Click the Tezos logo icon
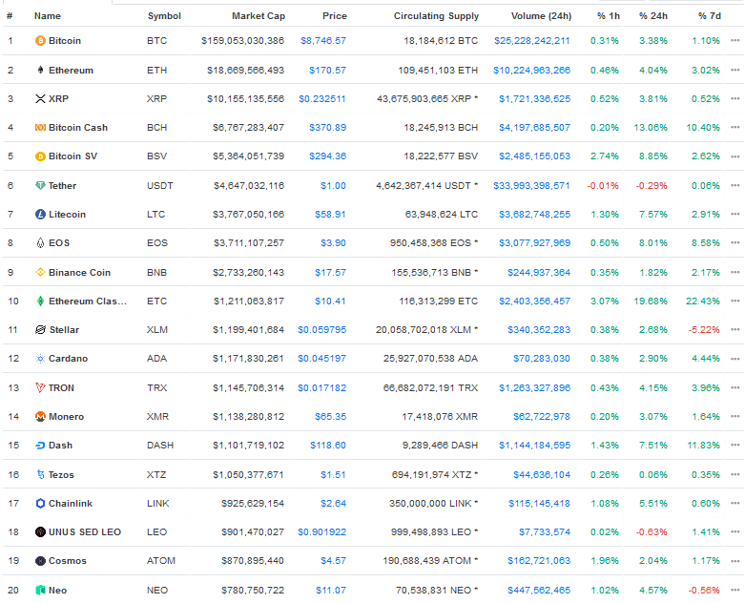This screenshot has height=603, width=745. 40,474
